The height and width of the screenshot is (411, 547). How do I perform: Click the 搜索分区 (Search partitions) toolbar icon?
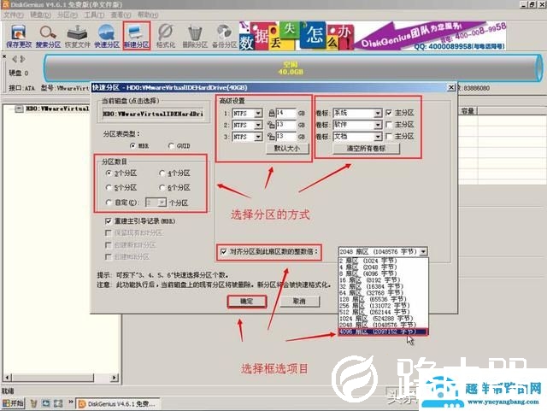click(48, 36)
